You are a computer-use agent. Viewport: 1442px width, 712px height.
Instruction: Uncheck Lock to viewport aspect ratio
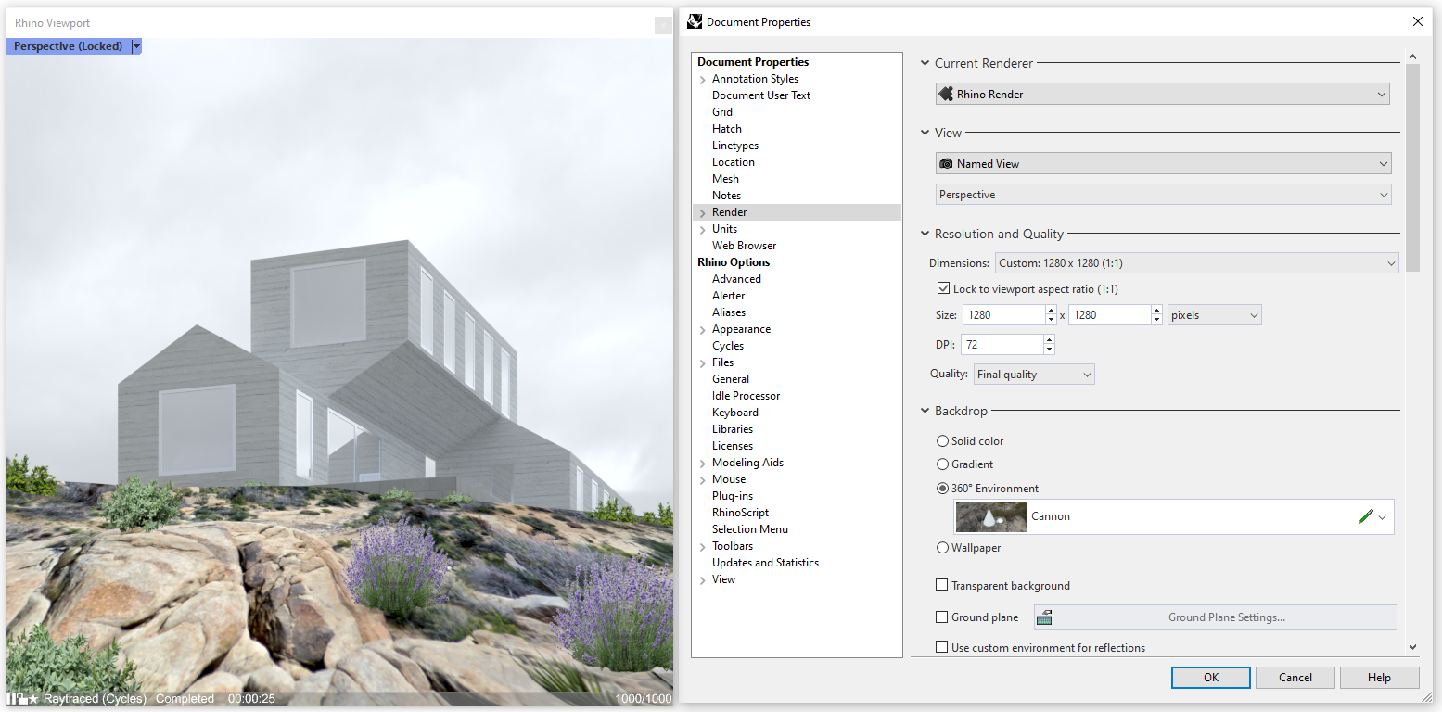pos(944,289)
